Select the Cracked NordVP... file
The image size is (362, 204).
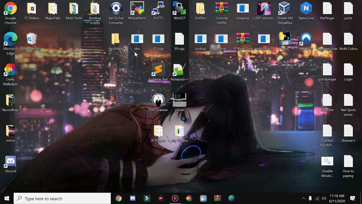coord(327,131)
